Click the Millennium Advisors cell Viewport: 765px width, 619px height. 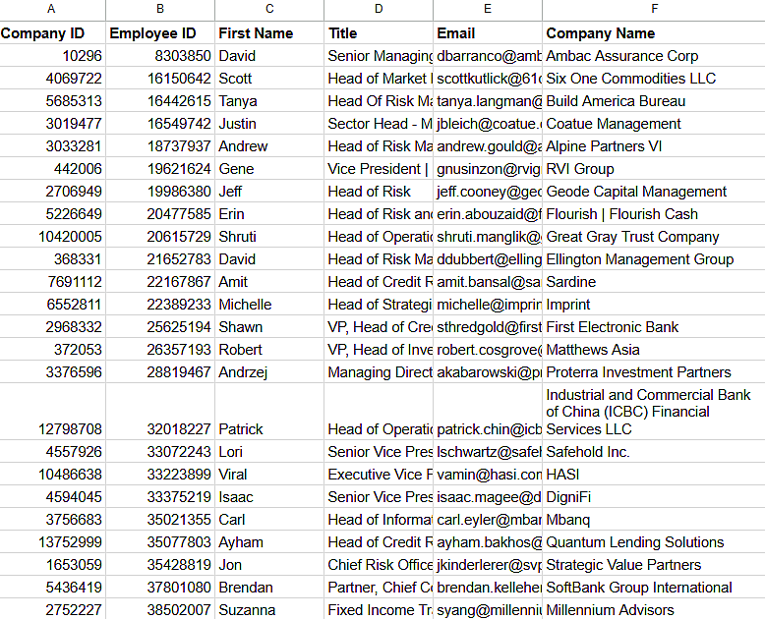tap(653, 610)
